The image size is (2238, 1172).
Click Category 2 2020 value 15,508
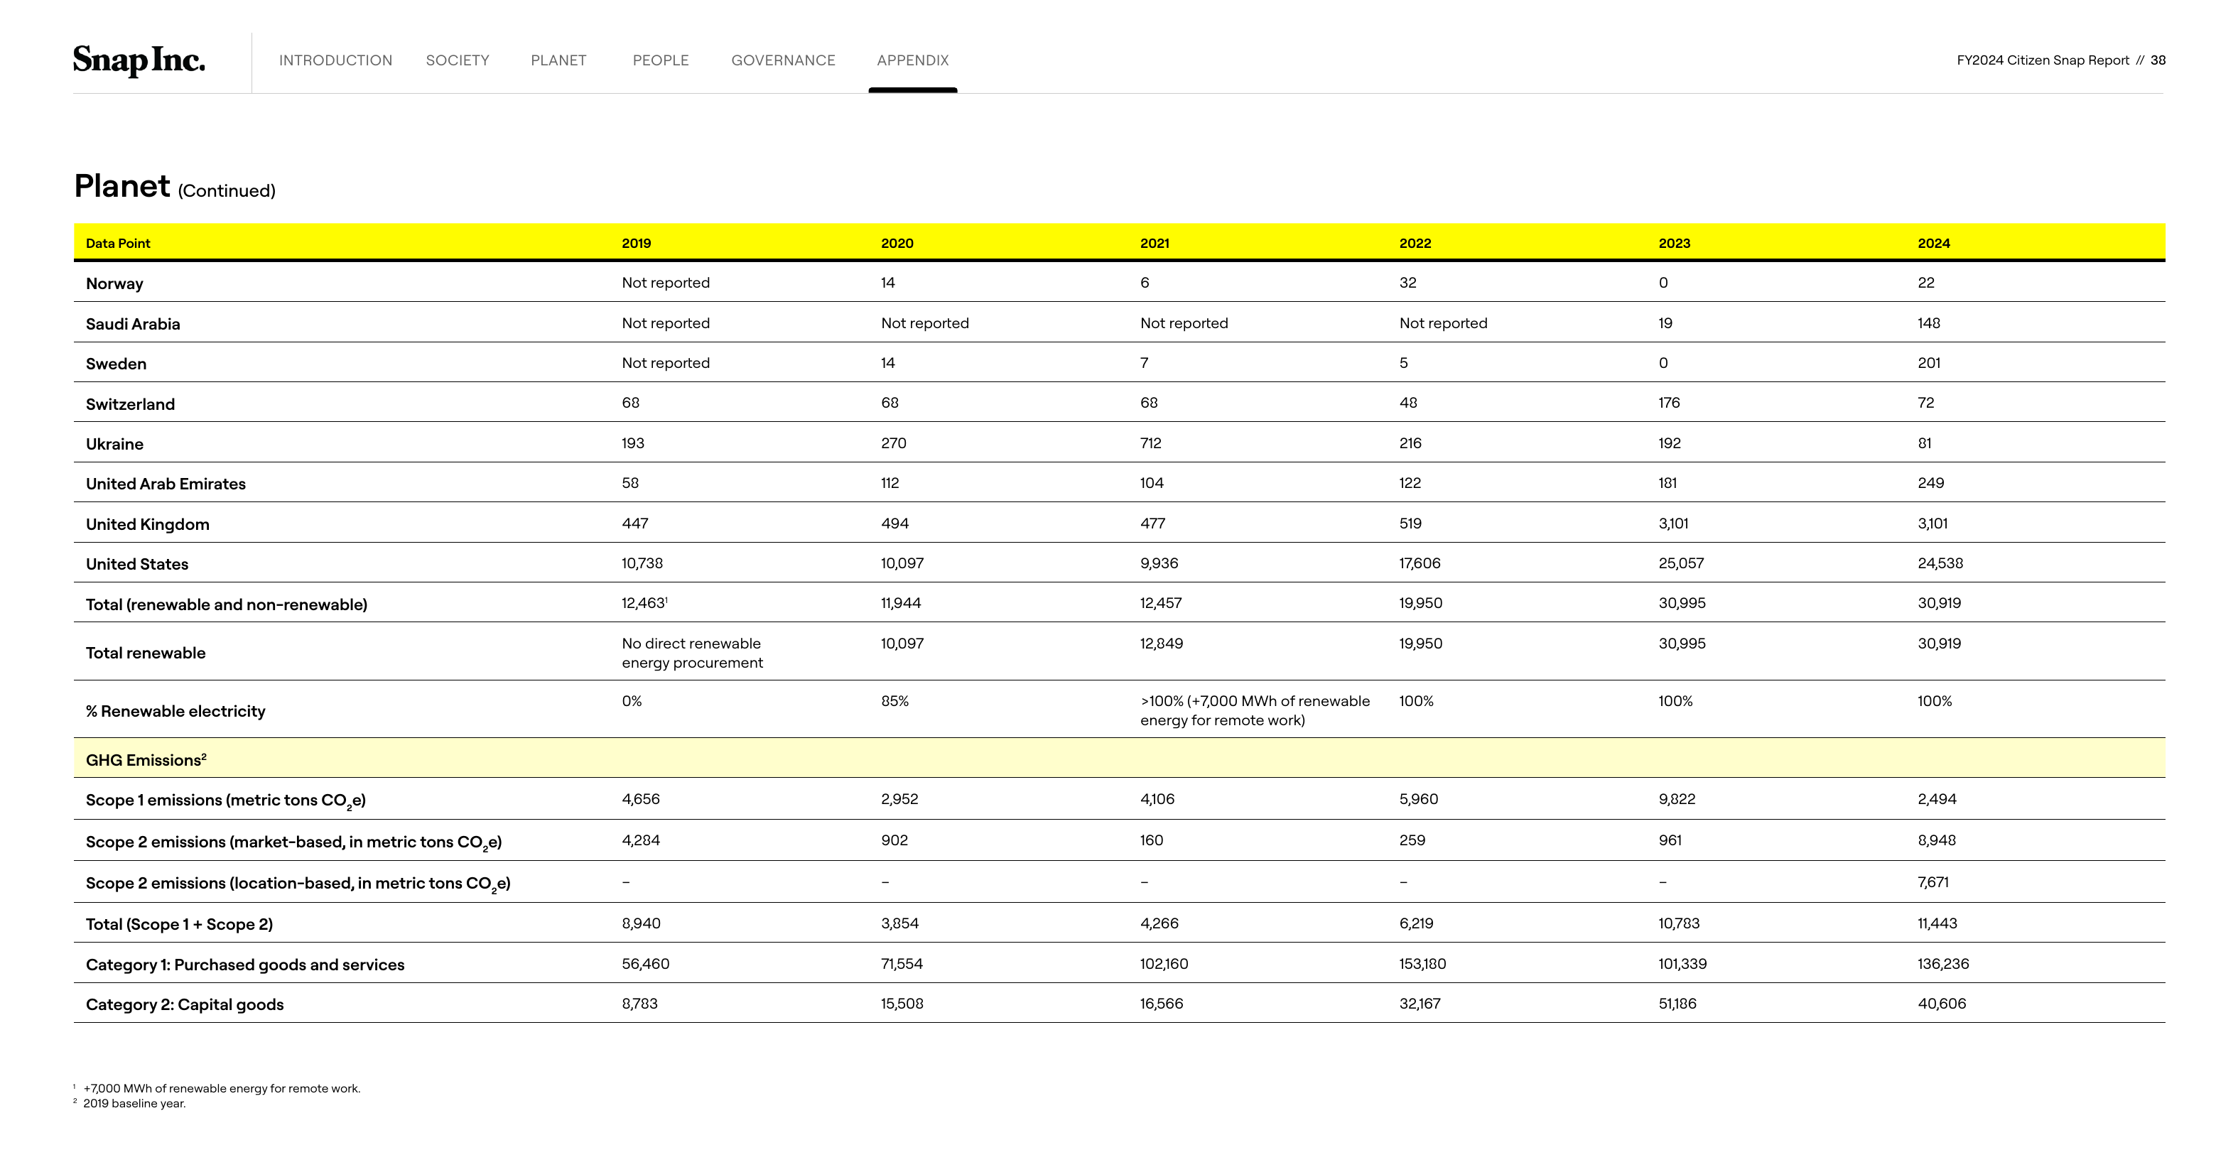click(x=902, y=1004)
